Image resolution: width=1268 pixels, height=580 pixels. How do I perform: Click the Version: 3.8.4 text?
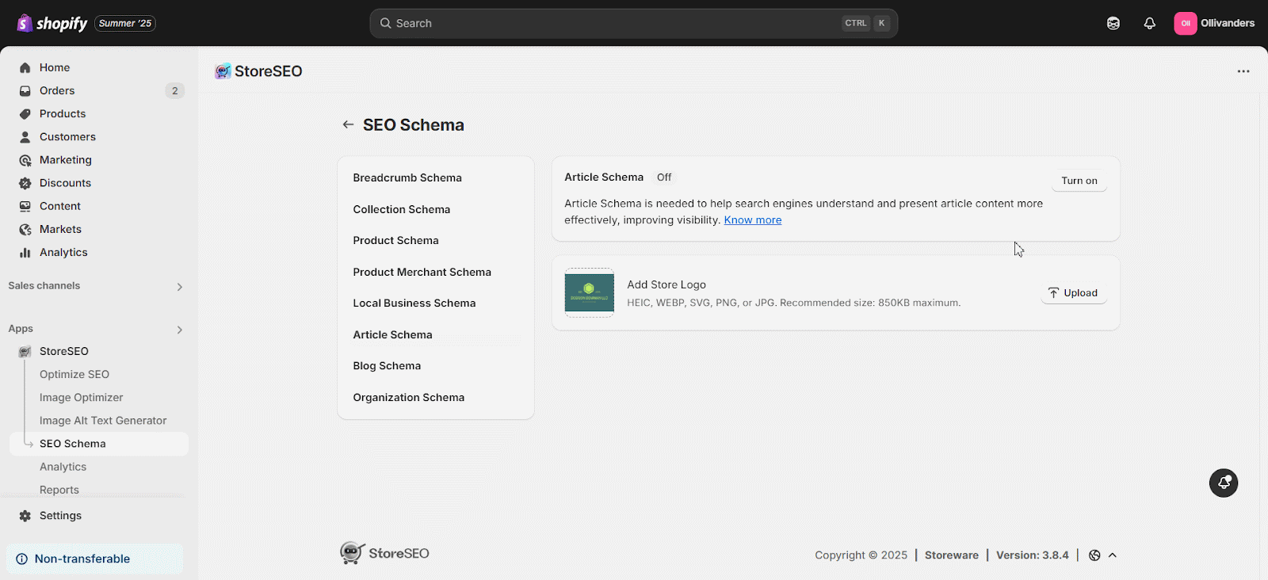1033,555
